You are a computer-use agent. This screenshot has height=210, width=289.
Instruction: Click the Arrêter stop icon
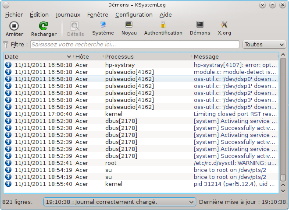tap(14, 26)
